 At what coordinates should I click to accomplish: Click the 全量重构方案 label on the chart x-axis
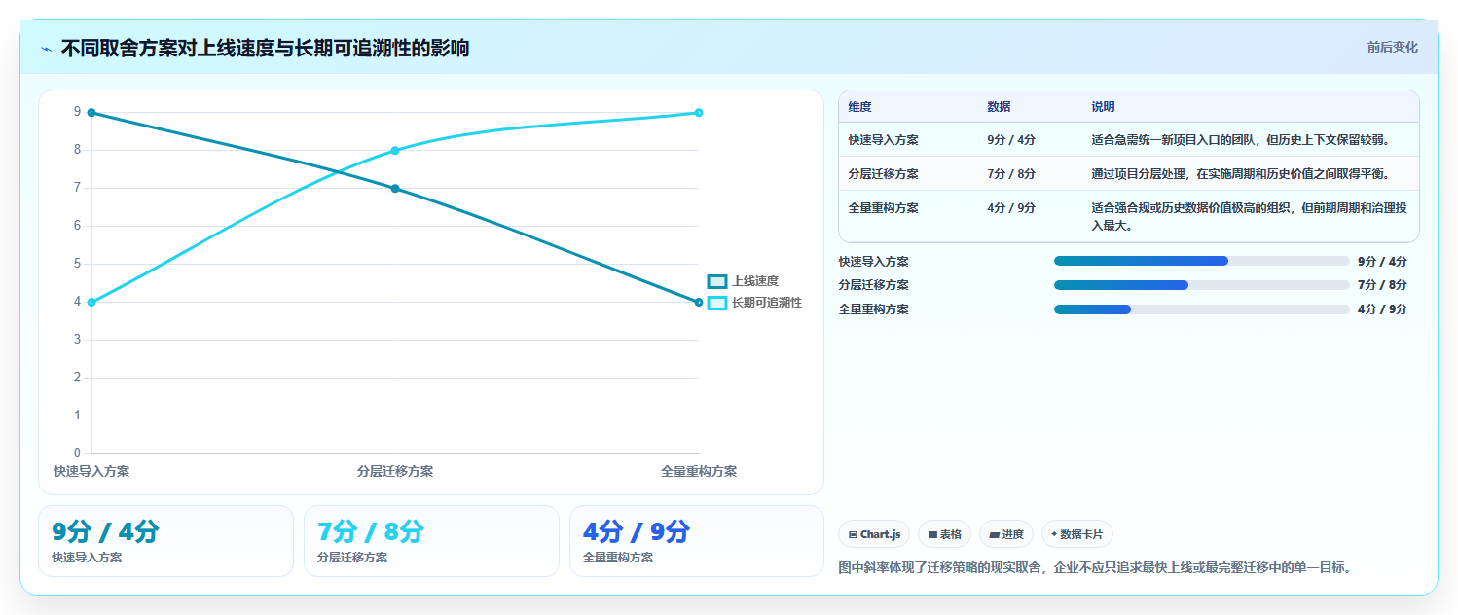(x=699, y=471)
